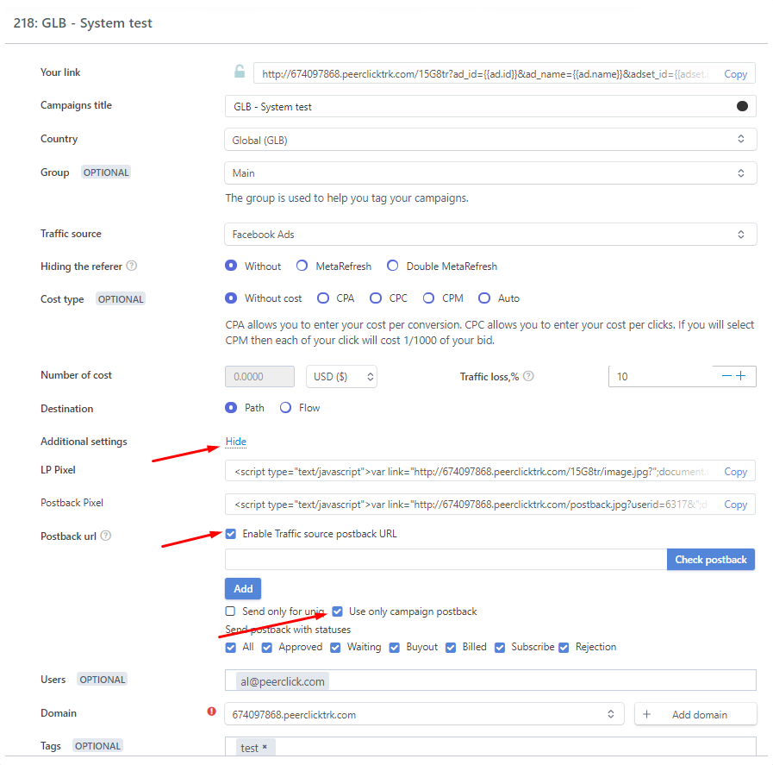773x765 pixels.
Task: Choose Auto cost type
Action: coord(484,298)
